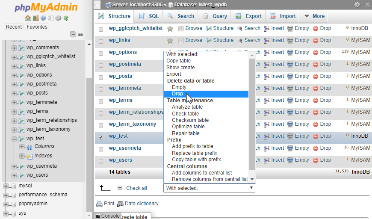Click dropdown list scroll down arrow
Image resolution: width=372 pixels, height=219 pixels.
click(252, 179)
